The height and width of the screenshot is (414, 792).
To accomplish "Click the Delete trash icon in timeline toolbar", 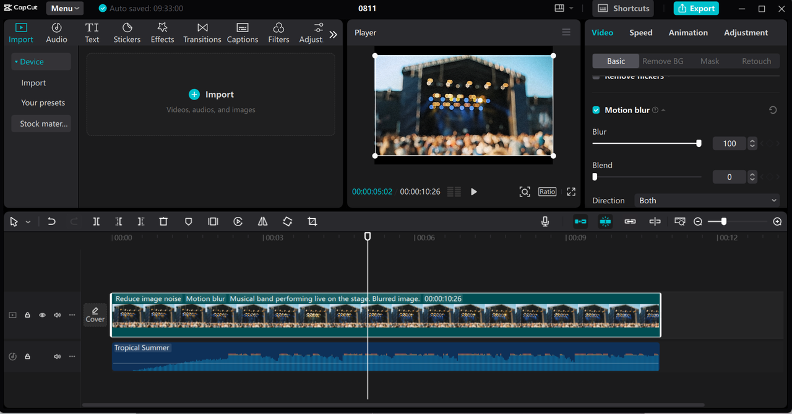I will (x=163, y=221).
